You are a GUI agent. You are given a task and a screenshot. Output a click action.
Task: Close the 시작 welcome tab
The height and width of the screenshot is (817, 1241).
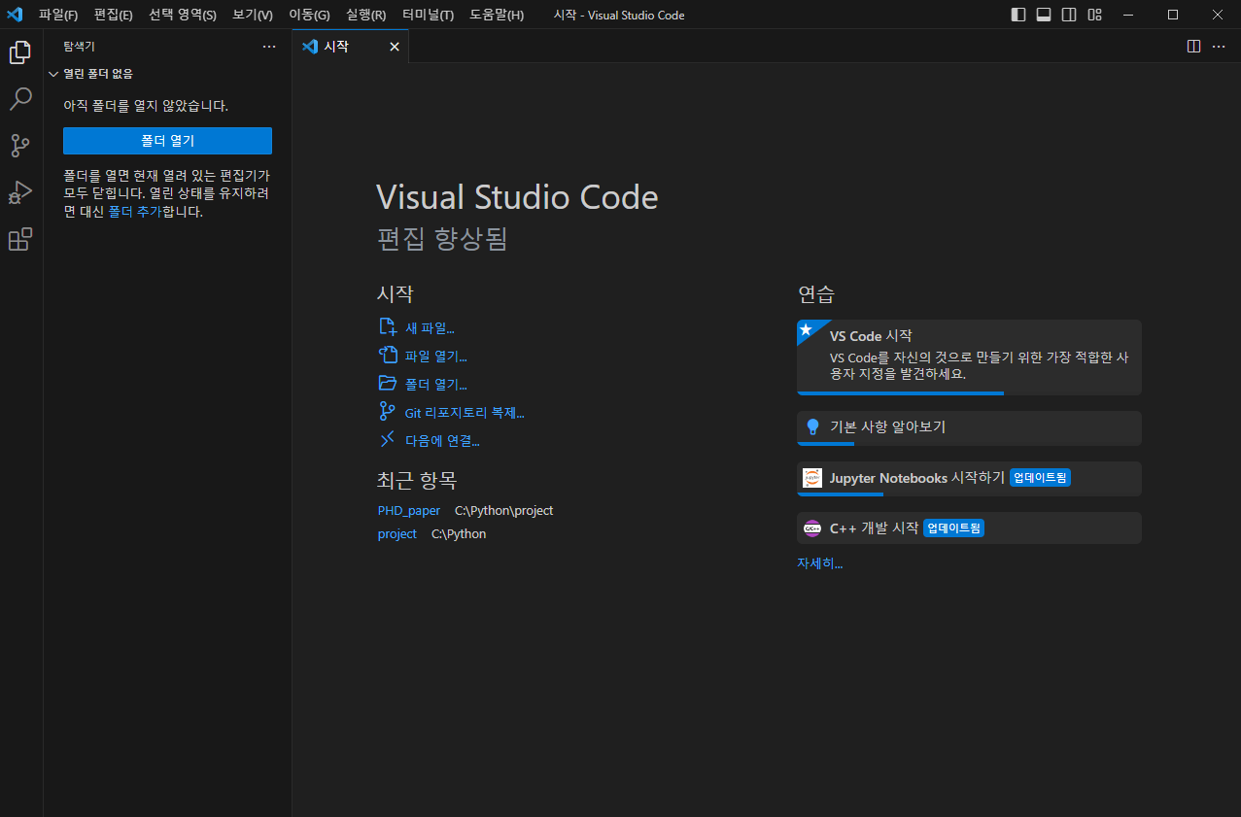(394, 47)
